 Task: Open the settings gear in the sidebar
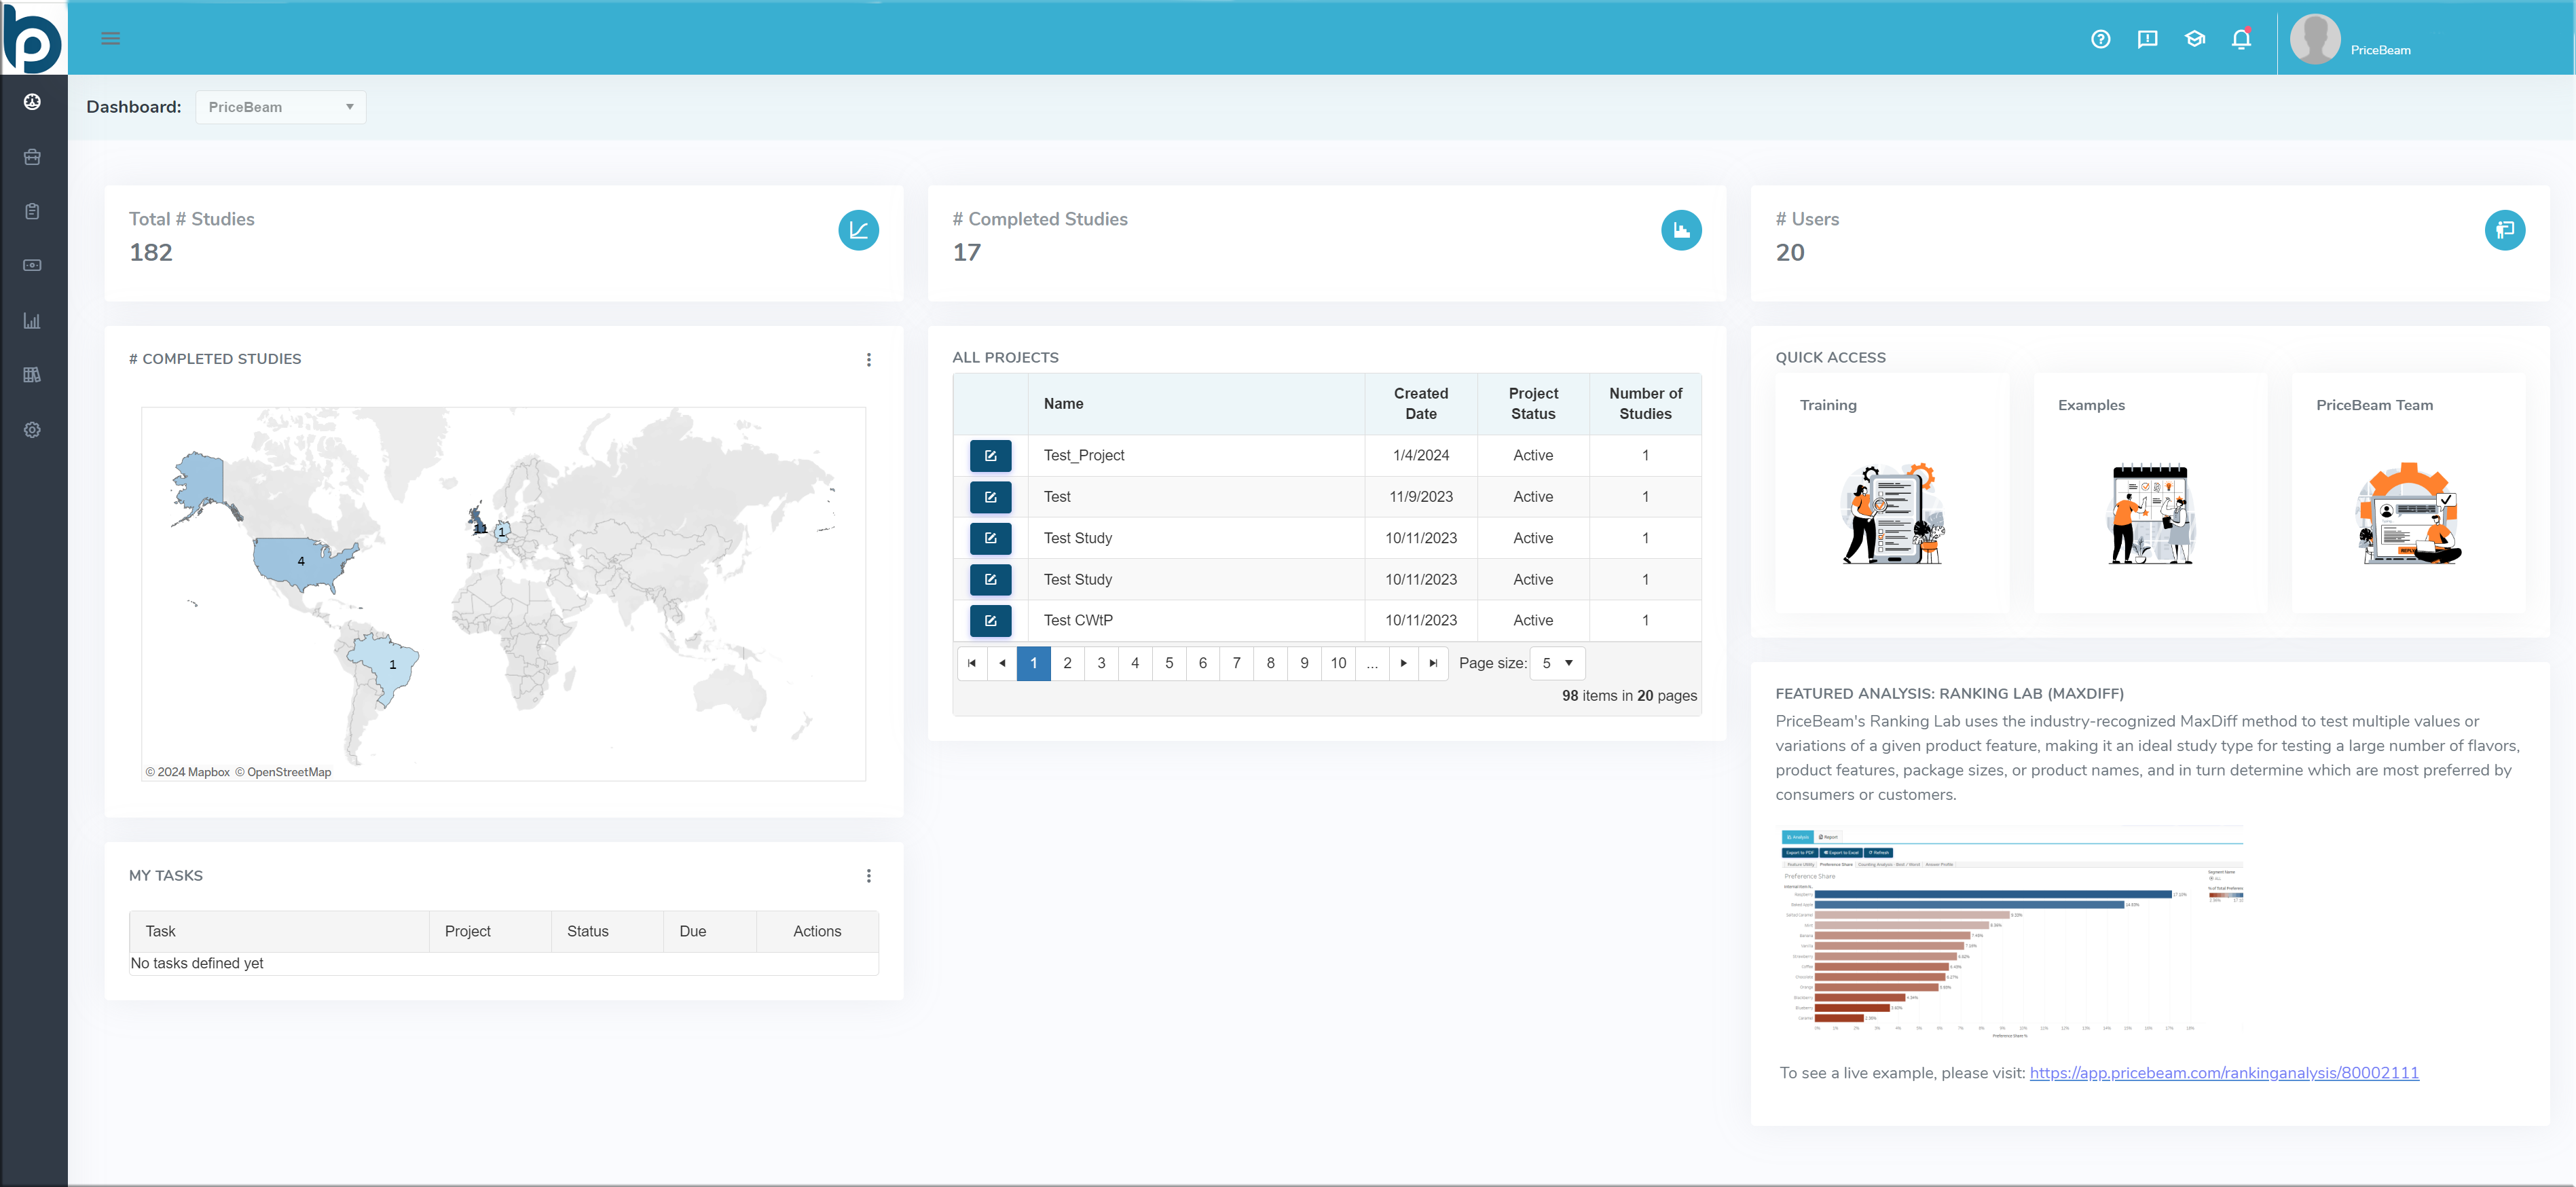(32, 429)
